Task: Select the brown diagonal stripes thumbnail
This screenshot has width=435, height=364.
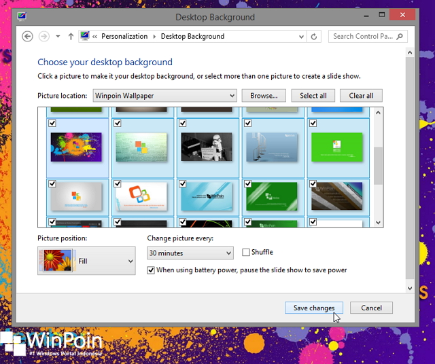Action: (x=337, y=196)
